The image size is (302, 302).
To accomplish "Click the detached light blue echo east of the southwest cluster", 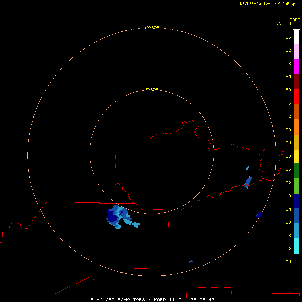I will pyautogui.click(x=136, y=224).
